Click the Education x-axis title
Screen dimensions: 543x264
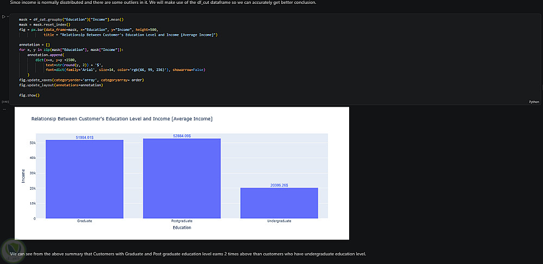tap(182, 227)
